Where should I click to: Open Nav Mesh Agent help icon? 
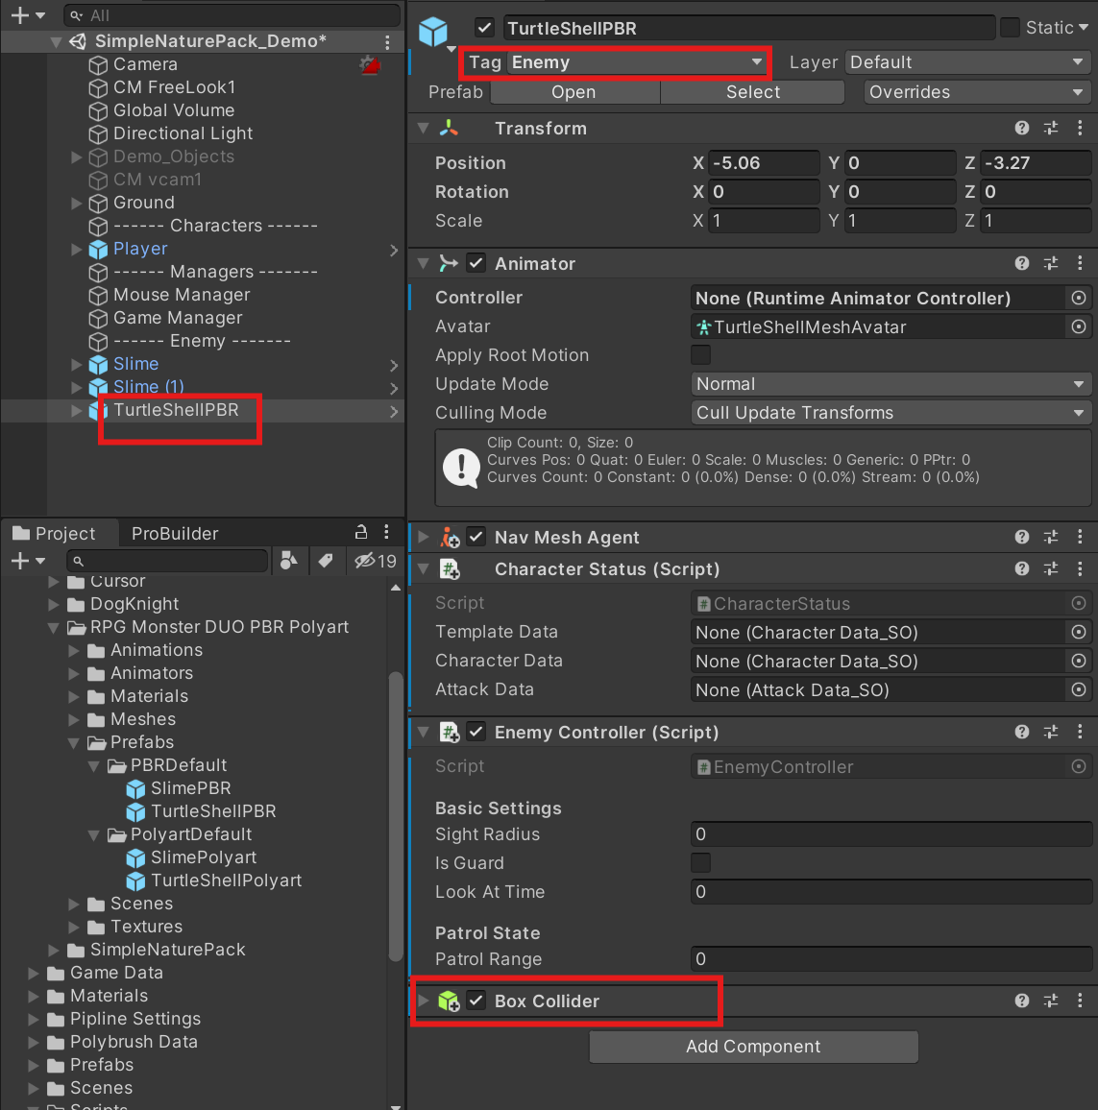(x=1021, y=538)
